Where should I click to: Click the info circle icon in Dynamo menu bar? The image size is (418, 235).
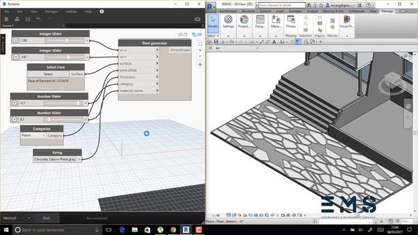coord(102,12)
